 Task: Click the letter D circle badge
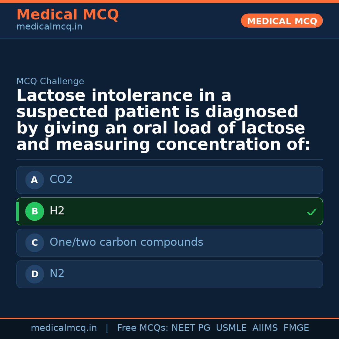(35, 274)
